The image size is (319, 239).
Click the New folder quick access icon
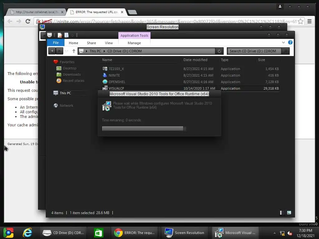pyautogui.click(x=67, y=35)
